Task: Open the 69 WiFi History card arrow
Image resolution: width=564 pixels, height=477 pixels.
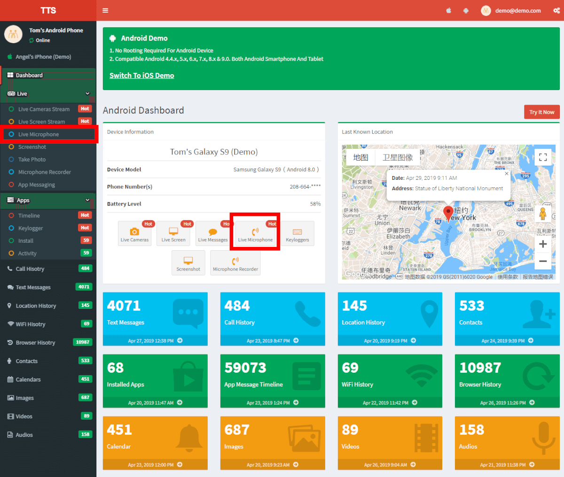Action: pos(414,403)
